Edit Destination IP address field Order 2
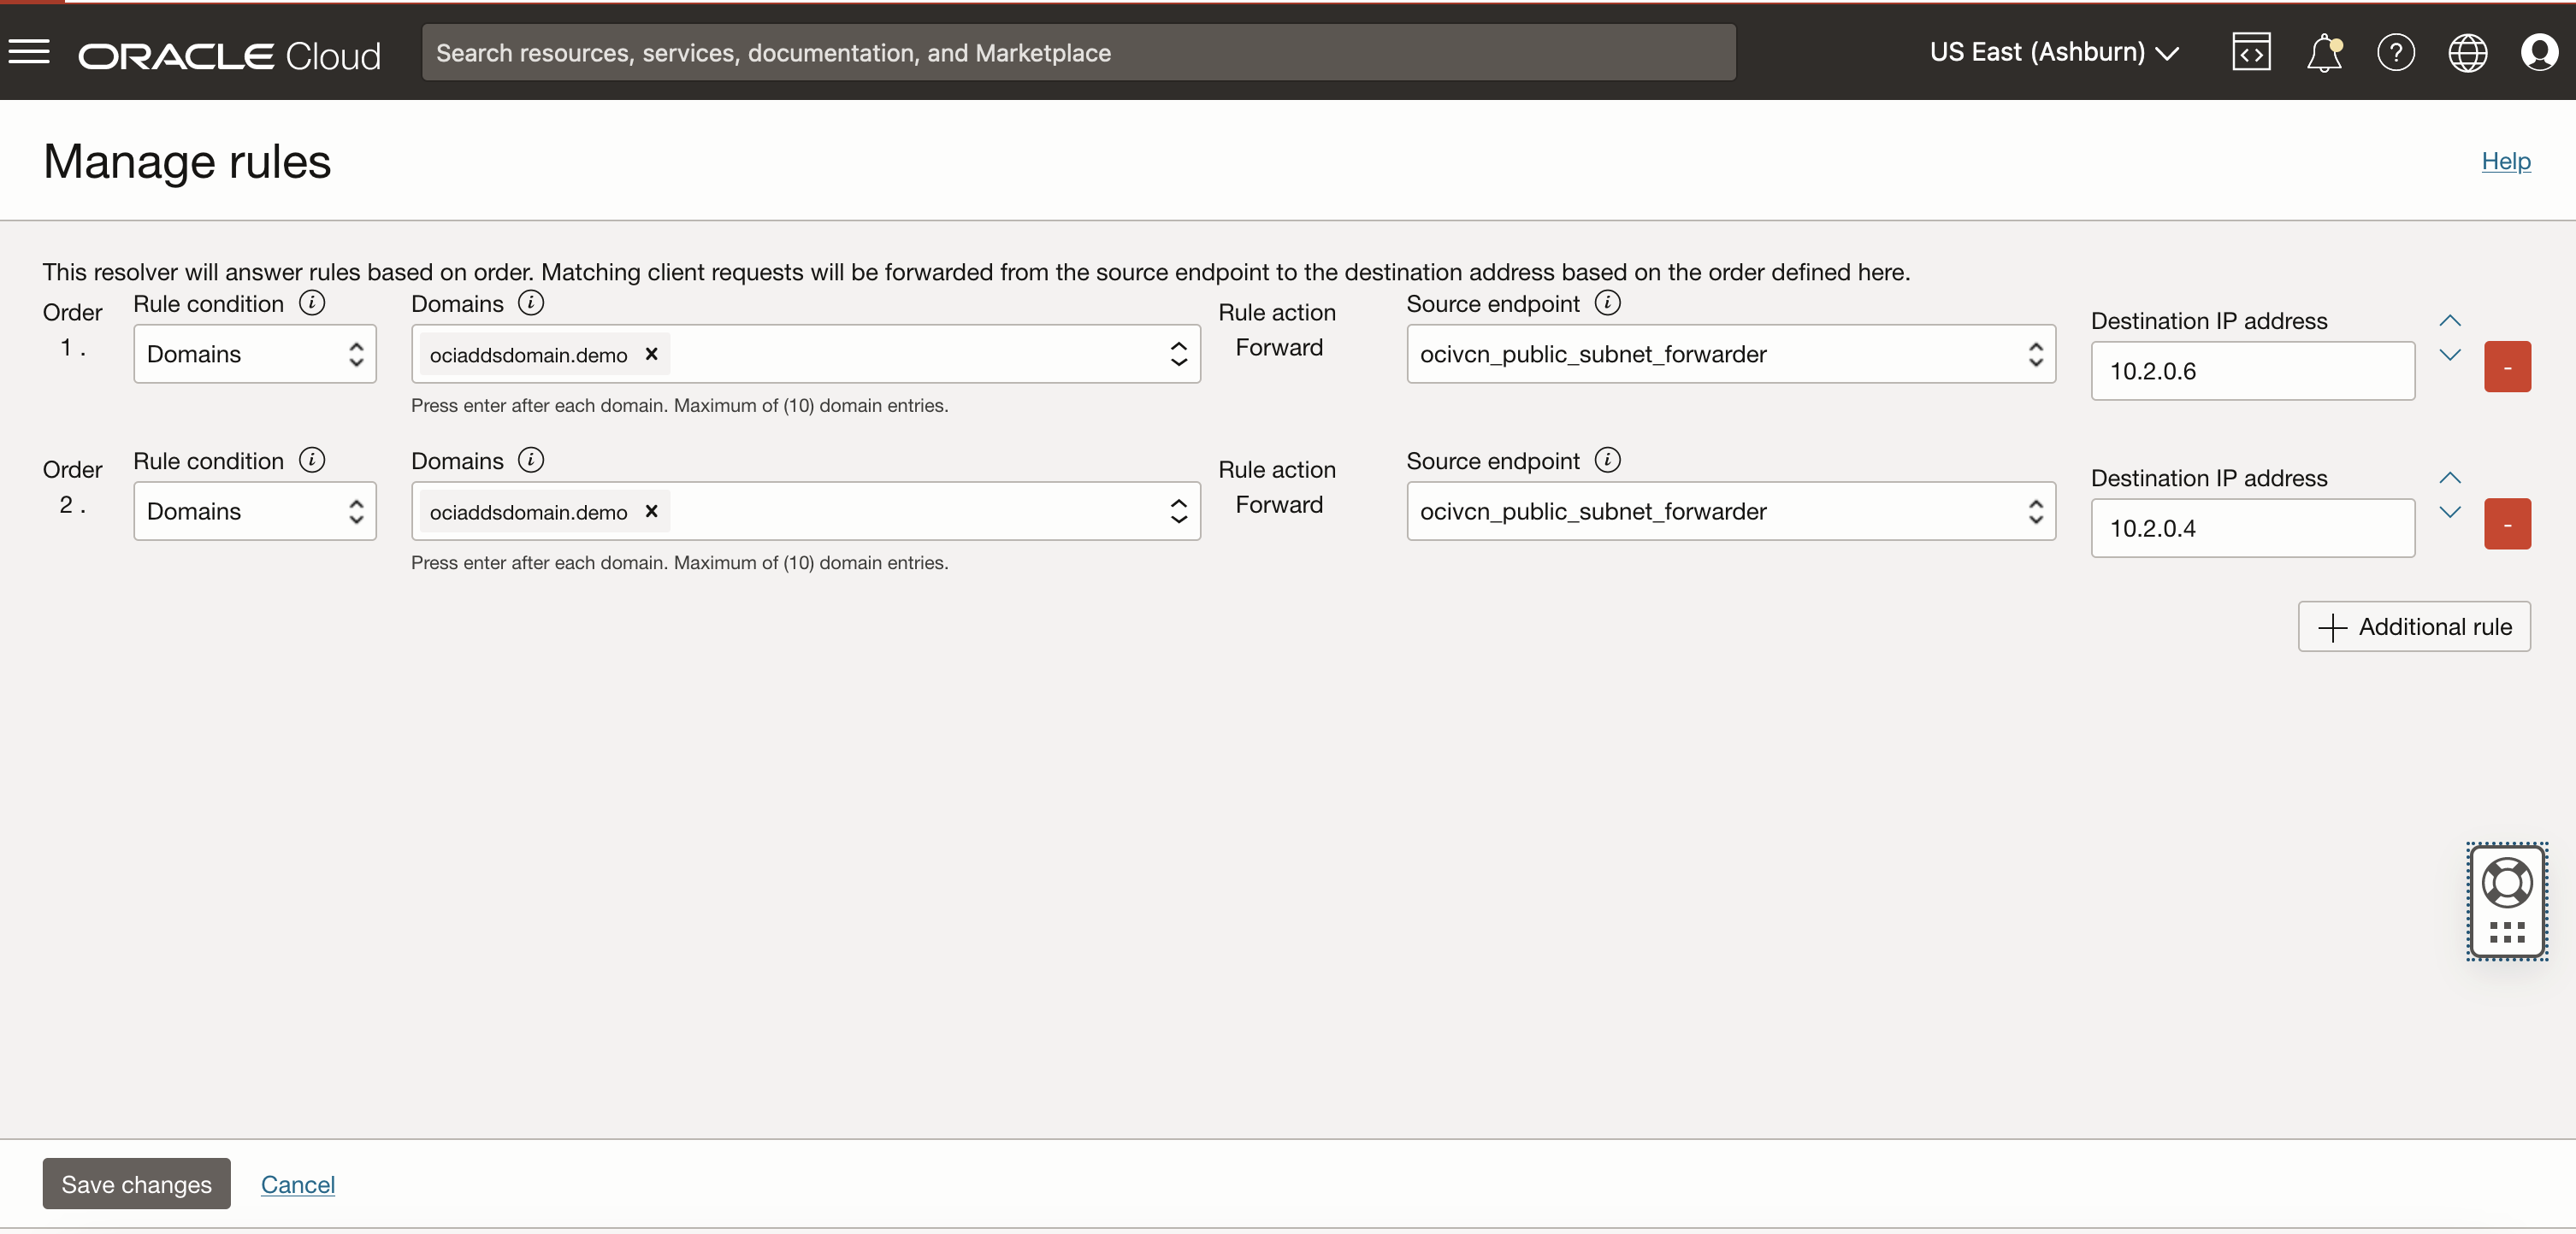This screenshot has width=2576, height=1234. pos(2251,526)
